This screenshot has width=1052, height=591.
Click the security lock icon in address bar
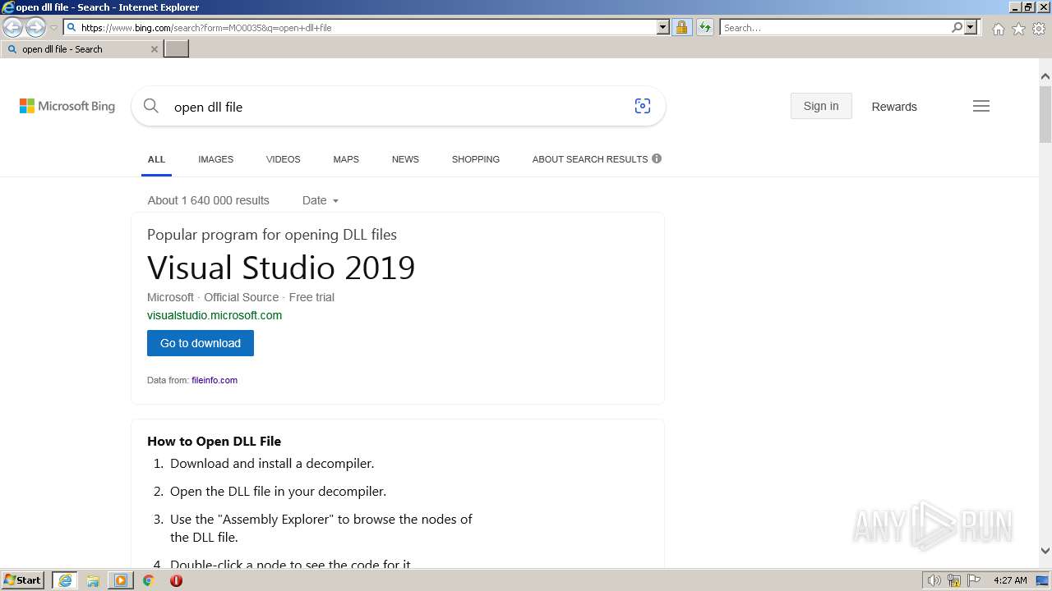[x=681, y=27]
